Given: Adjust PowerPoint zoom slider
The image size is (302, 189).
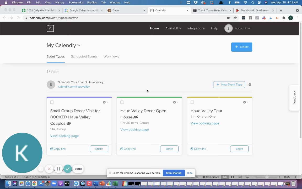Looking at the screenshot, I should 267,177.
